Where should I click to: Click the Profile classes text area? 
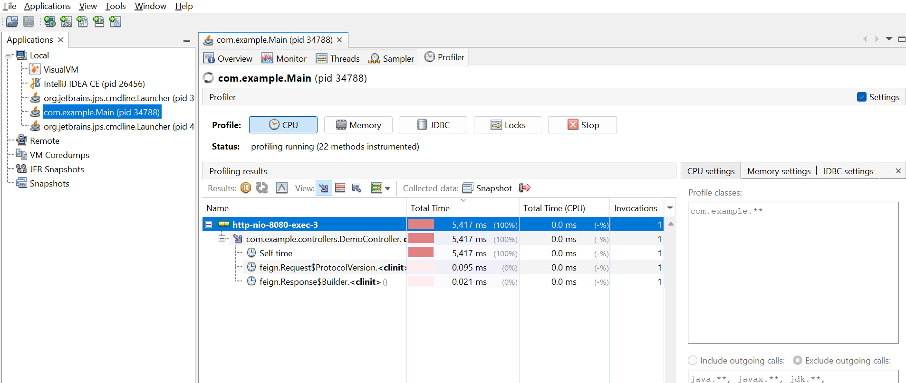point(793,272)
